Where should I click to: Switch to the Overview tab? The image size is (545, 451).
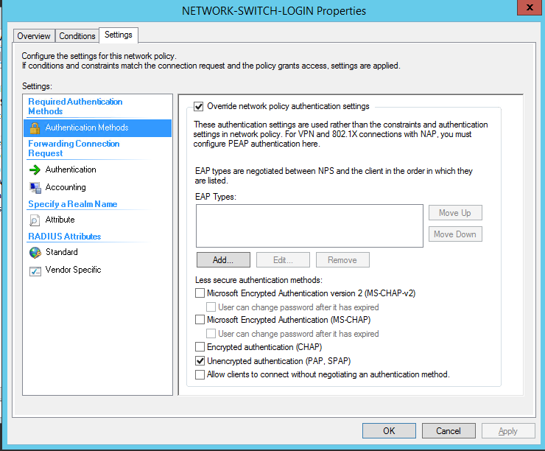tap(34, 36)
